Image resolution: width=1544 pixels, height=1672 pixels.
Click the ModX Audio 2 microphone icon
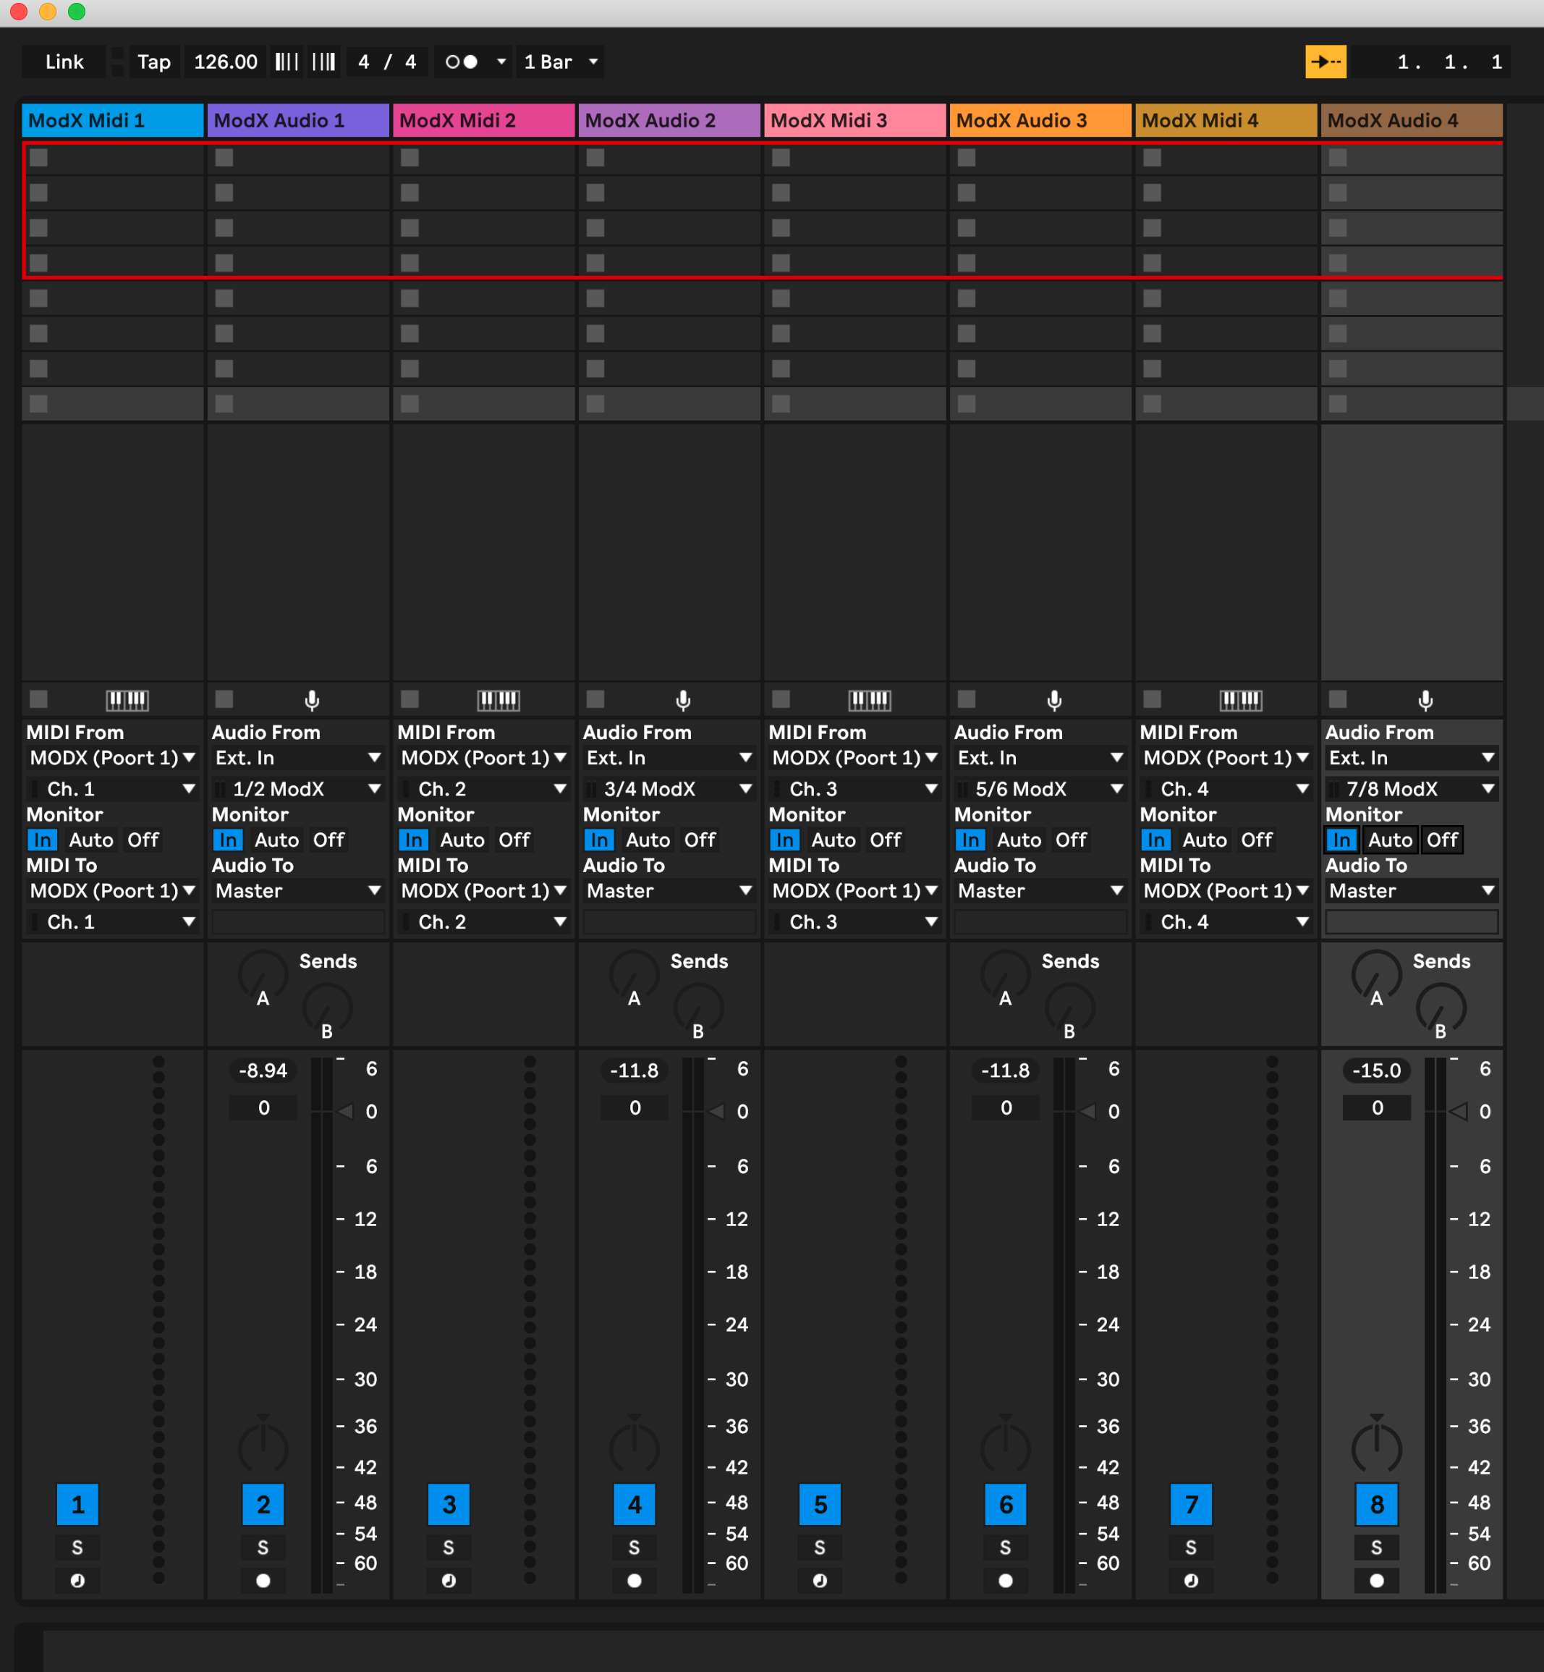(x=682, y=700)
